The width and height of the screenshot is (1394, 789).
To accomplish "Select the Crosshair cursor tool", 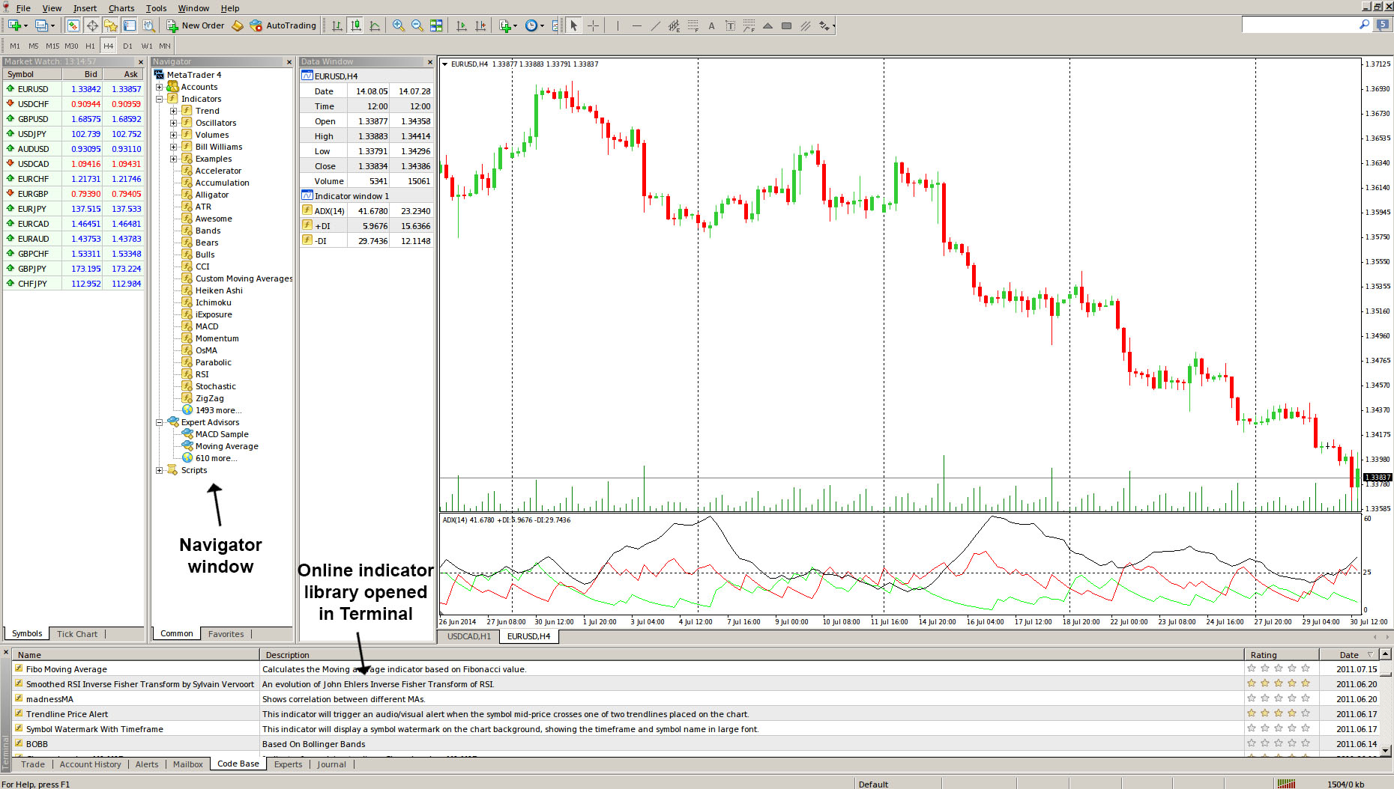I will tap(593, 25).
